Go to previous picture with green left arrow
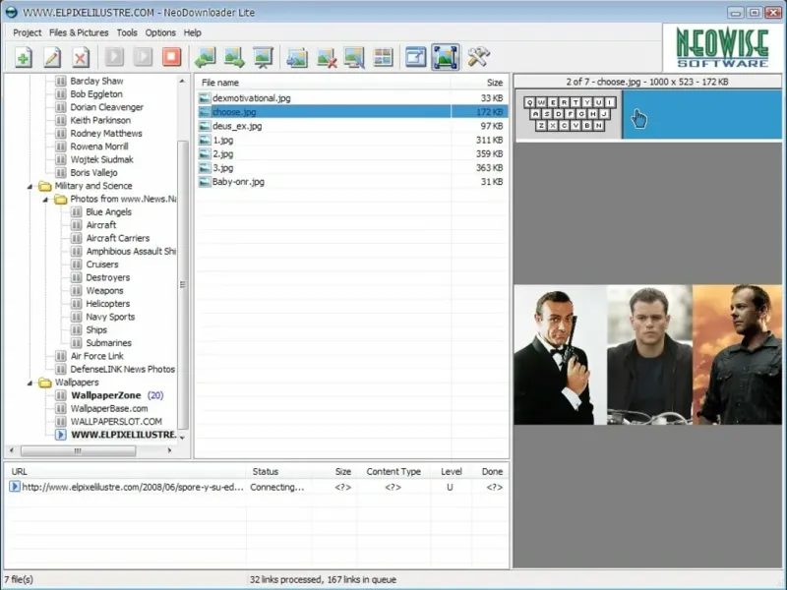This screenshot has height=590, width=787. (x=206, y=57)
